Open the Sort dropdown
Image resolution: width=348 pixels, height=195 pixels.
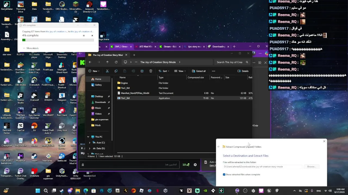point(164,71)
